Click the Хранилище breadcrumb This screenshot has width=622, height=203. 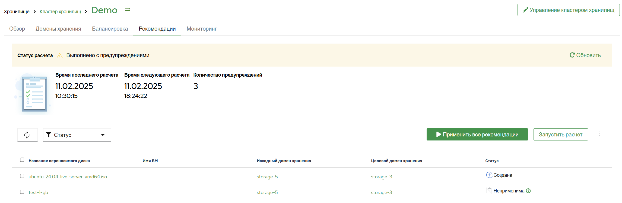(17, 12)
